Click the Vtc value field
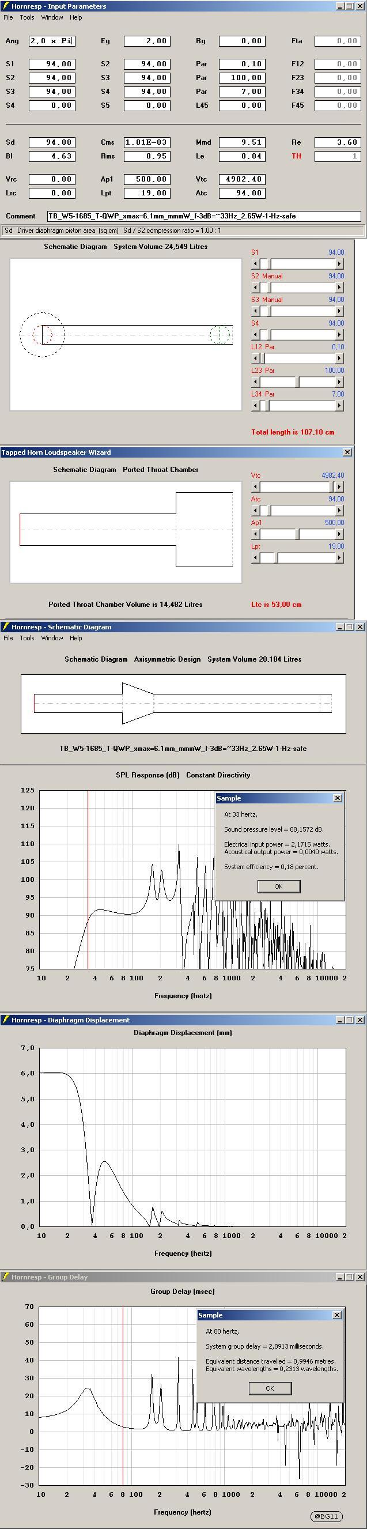This screenshot has width=367, height=1529. tap(242, 179)
